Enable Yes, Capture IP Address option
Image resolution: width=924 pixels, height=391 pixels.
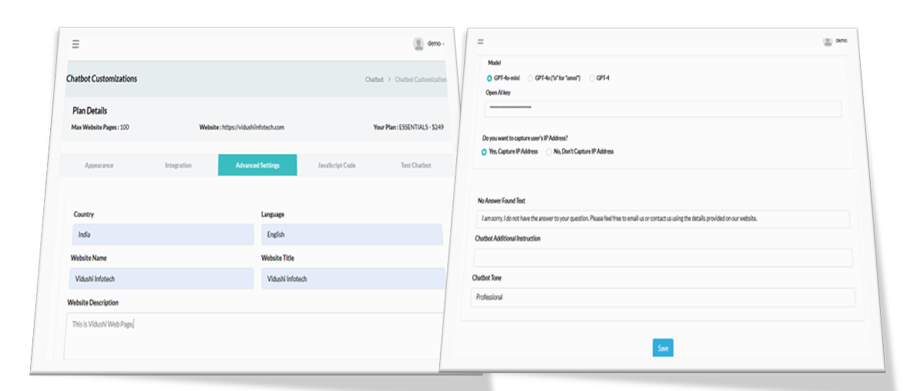click(x=485, y=152)
